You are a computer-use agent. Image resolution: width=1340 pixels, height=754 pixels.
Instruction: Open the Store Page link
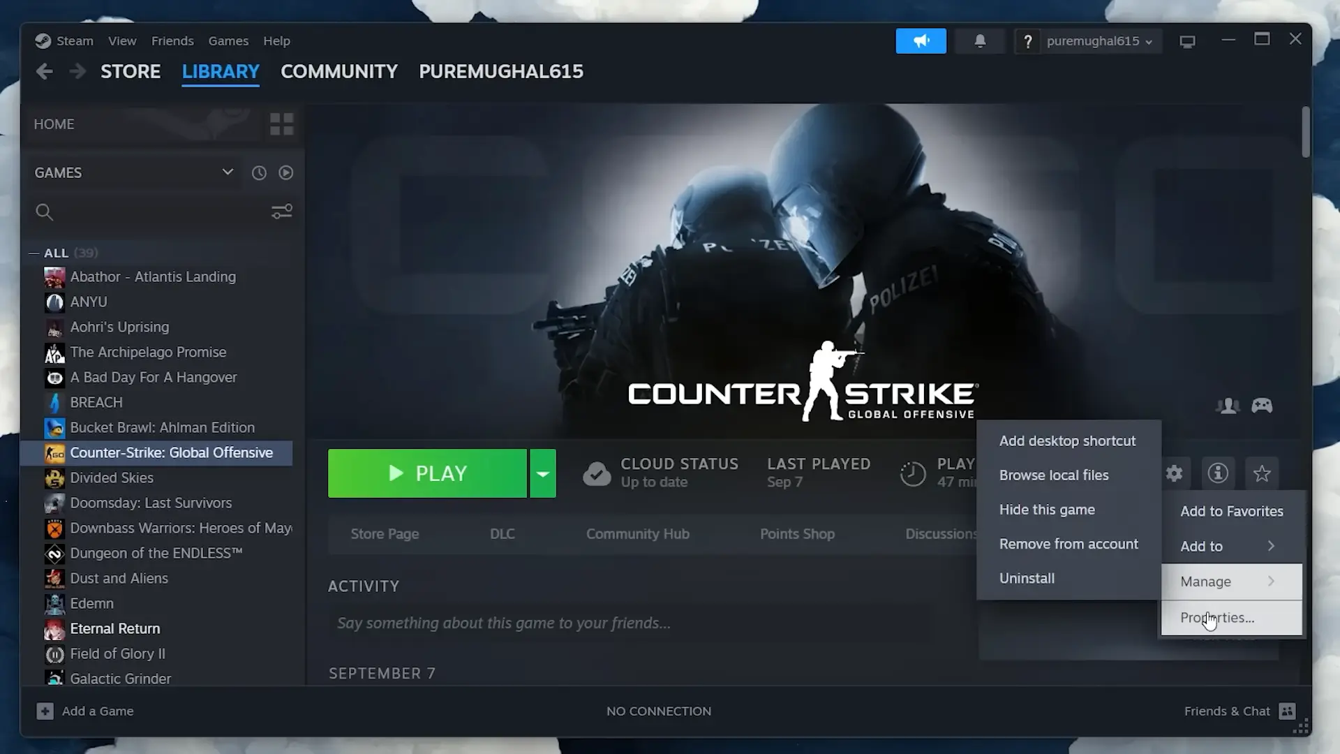pos(385,534)
